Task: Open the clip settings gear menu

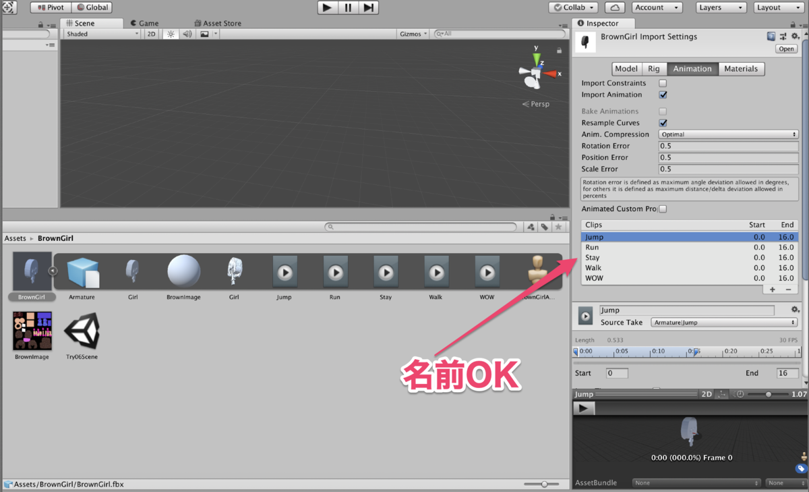Action: [795, 310]
